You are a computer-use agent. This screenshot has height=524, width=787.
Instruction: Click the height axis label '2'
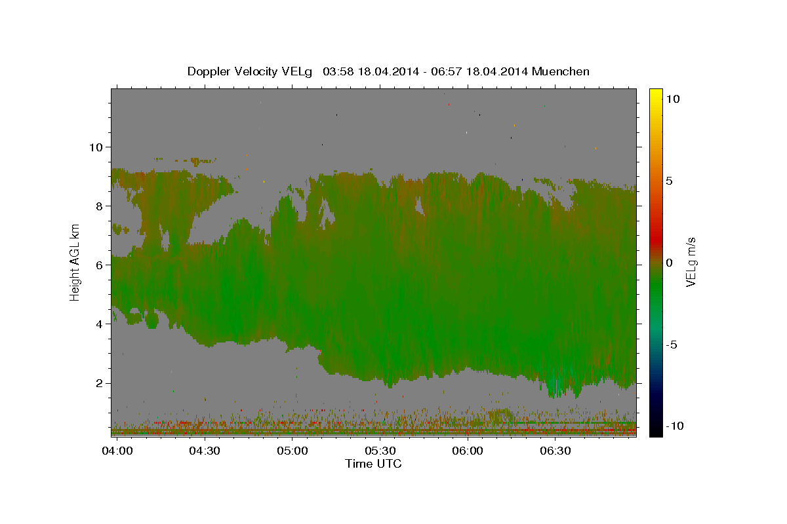[98, 383]
